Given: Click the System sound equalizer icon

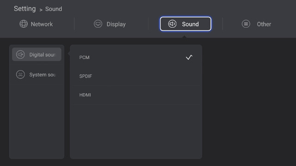Looking at the screenshot, I should point(20,75).
